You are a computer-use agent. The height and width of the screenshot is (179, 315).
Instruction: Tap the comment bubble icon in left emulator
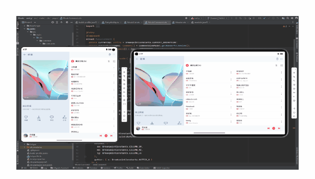52,117
